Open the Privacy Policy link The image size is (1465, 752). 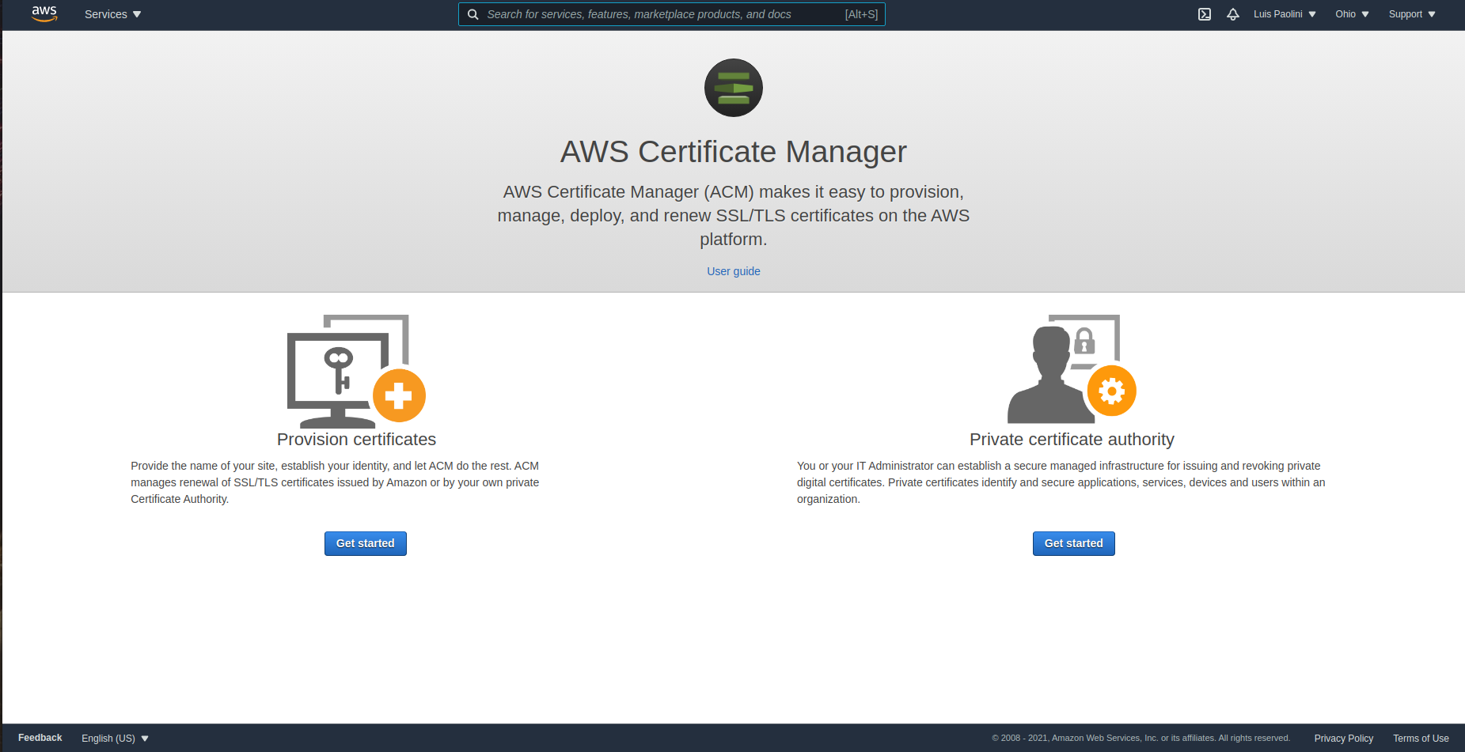[x=1344, y=739]
